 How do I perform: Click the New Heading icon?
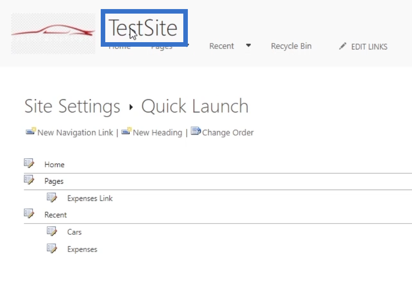click(x=127, y=131)
